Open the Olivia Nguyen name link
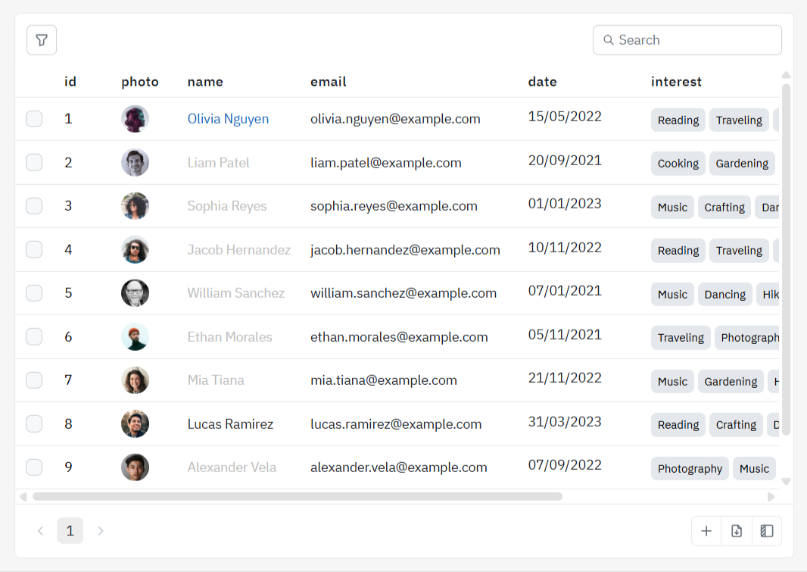This screenshot has height=572, width=807. pos(228,119)
